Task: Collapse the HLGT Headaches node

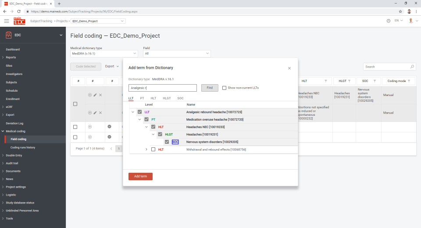Action: (153, 135)
